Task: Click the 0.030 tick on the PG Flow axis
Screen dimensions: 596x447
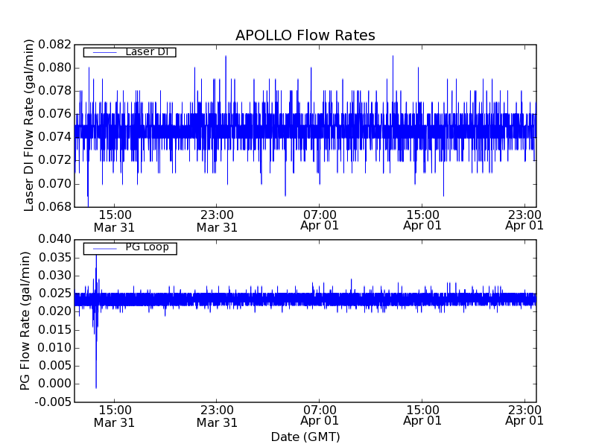Action: (54, 276)
